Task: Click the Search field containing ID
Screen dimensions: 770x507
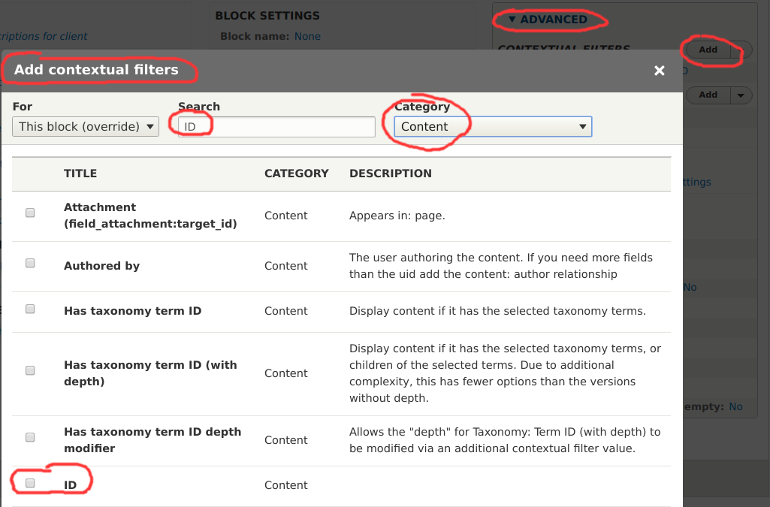Action: tap(276, 127)
